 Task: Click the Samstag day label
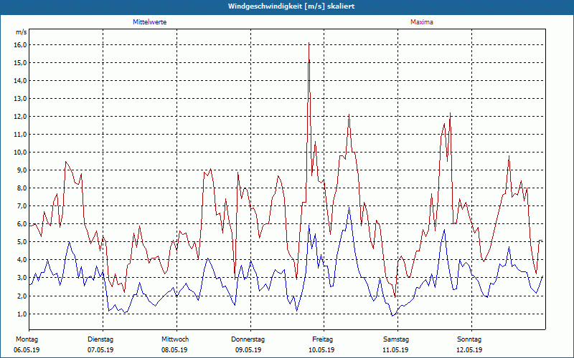click(x=396, y=339)
